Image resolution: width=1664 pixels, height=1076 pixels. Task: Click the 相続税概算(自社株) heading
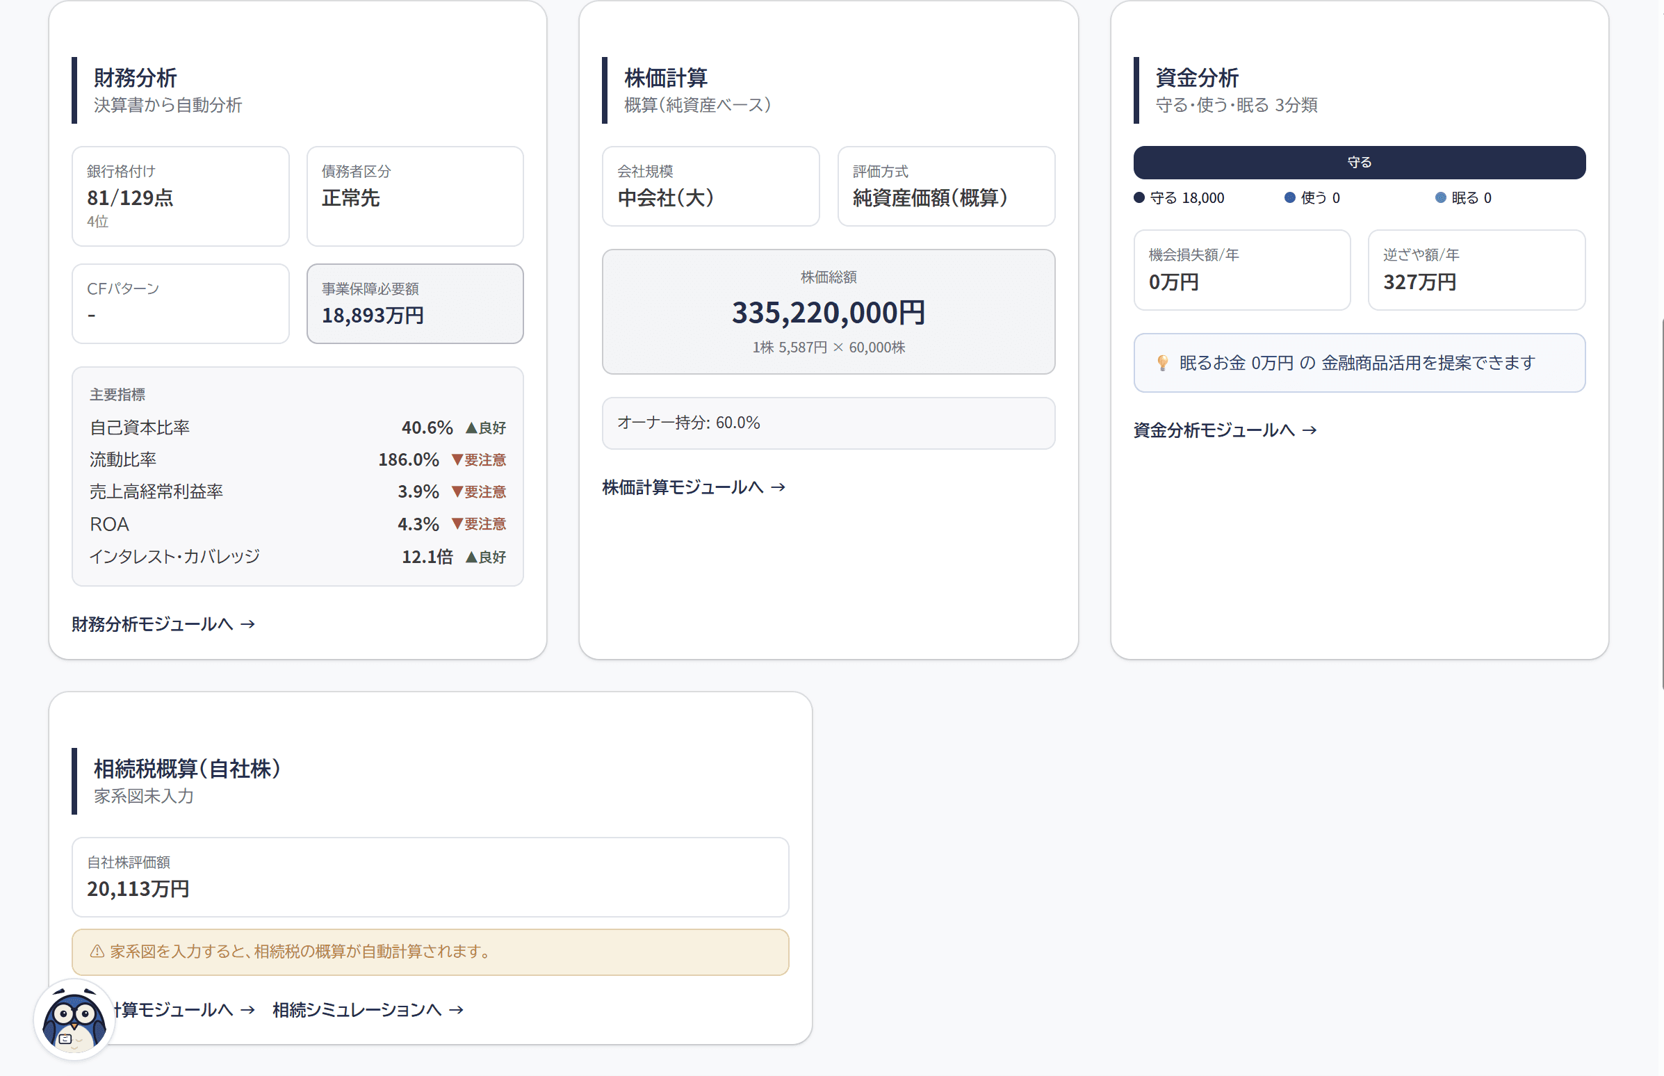187,769
